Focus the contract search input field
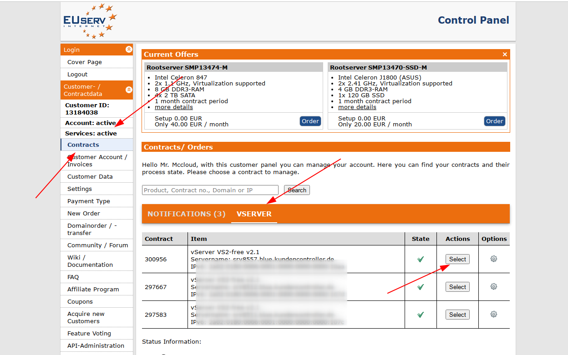The width and height of the screenshot is (568, 355). [210, 190]
